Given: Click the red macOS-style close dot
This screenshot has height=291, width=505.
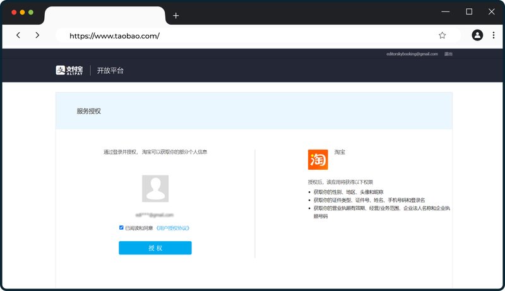Looking at the screenshot, I should [x=14, y=12].
